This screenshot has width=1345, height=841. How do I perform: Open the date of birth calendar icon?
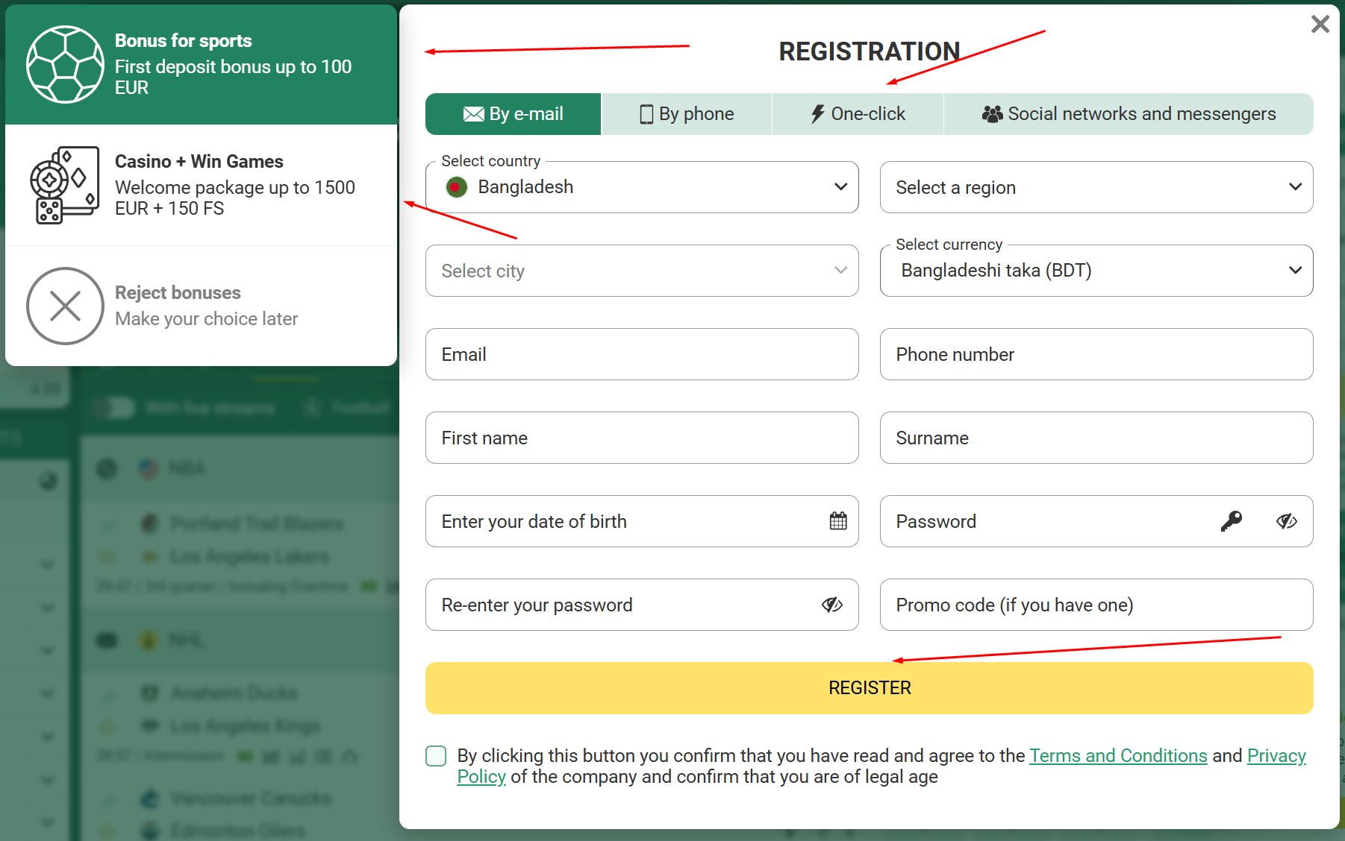click(x=838, y=521)
